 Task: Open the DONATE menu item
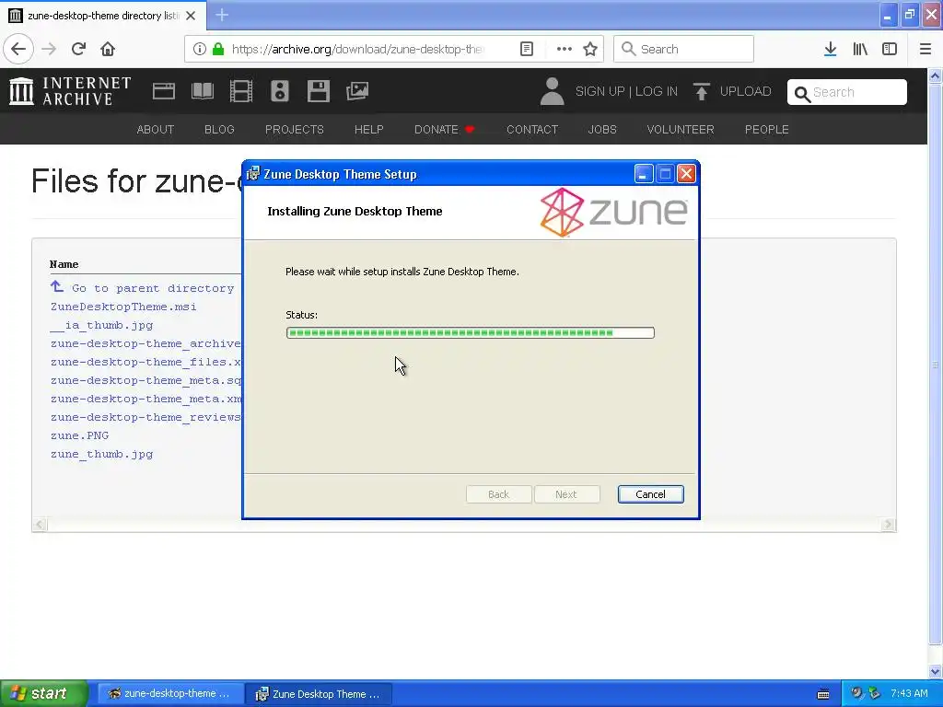coord(444,129)
